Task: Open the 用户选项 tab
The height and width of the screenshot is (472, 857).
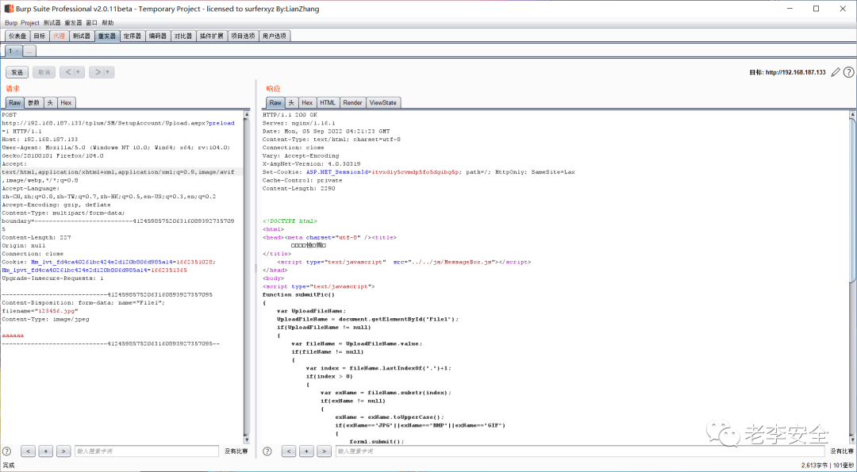Action: click(275, 36)
